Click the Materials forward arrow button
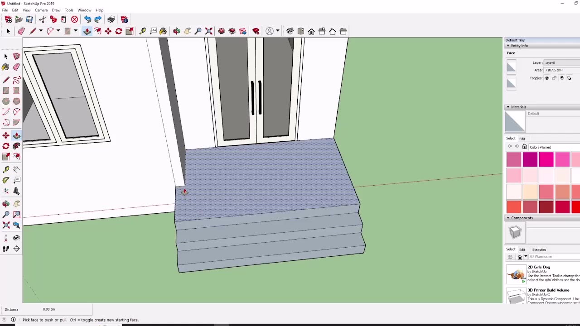This screenshot has width=580, height=326. pos(517,147)
